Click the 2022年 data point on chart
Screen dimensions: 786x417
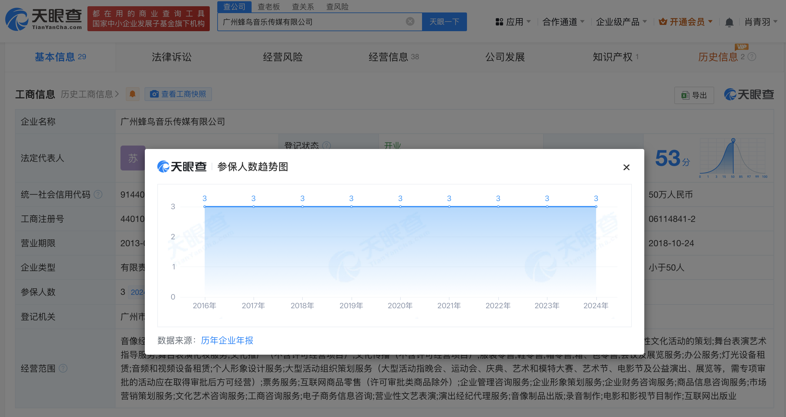click(x=498, y=207)
